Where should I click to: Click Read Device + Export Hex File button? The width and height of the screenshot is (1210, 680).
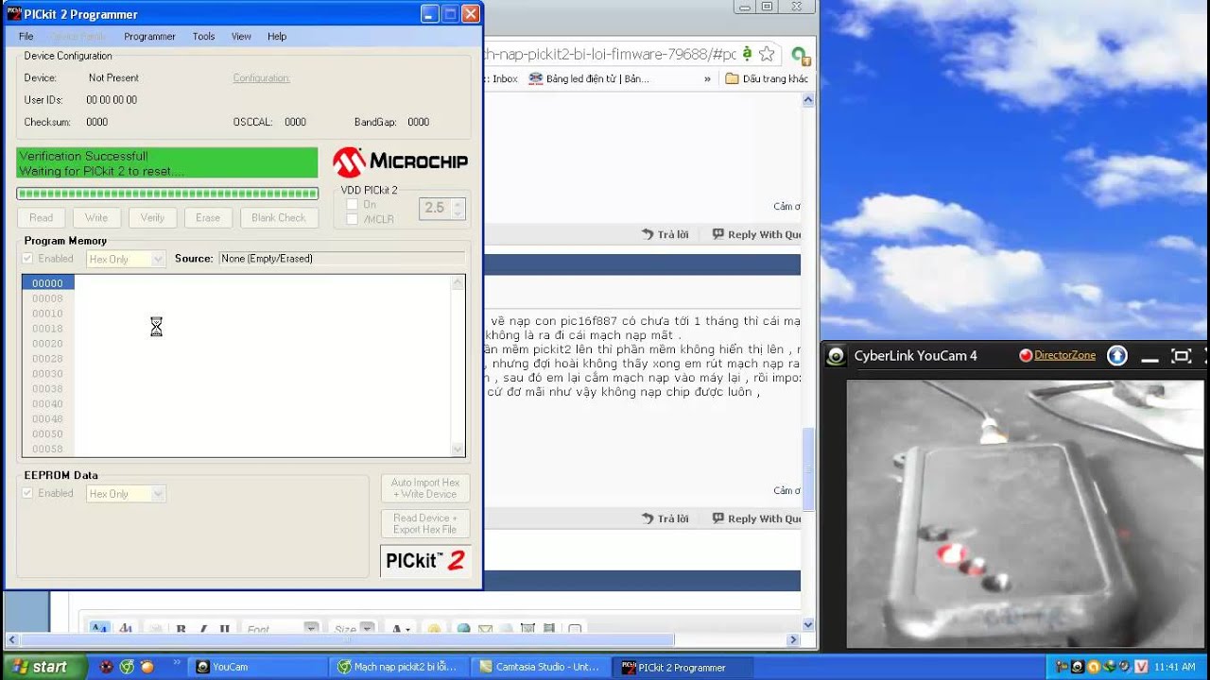point(425,523)
